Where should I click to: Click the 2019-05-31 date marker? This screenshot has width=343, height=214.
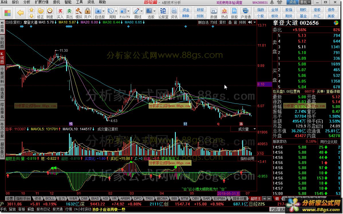click(228, 193)
